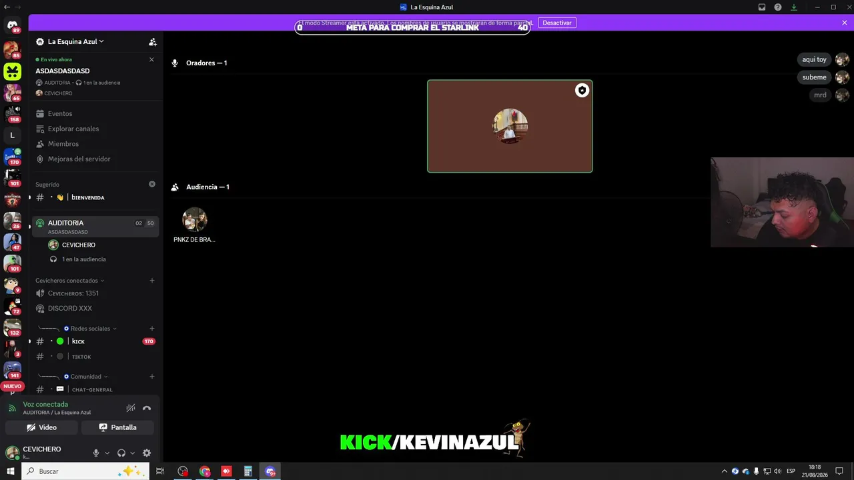The height and width of the screenshot is (480, 854).
Task: Click the taskbar Buscar search box
Action: 85,471
